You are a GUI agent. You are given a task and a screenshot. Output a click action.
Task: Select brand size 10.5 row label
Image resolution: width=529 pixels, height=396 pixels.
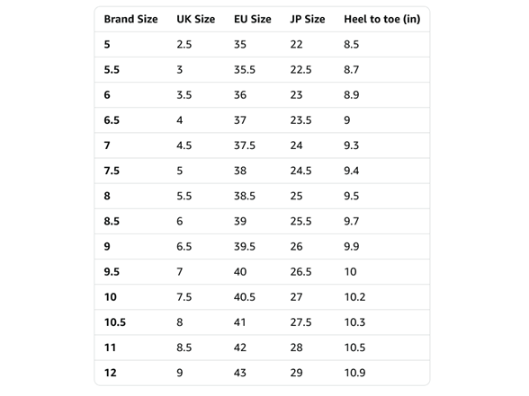[x=115, y=322]
